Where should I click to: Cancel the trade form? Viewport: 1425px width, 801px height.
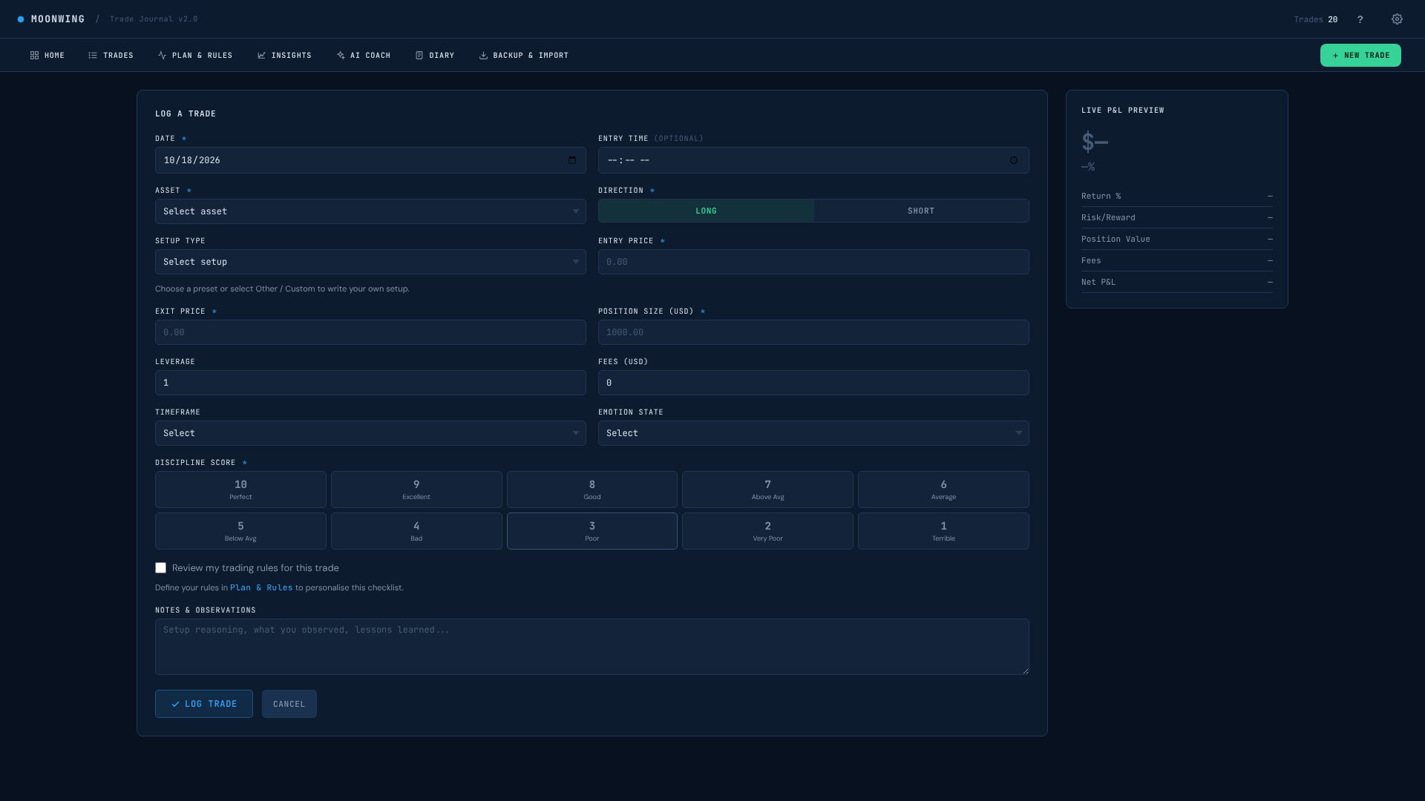click(x=289, y=704)
